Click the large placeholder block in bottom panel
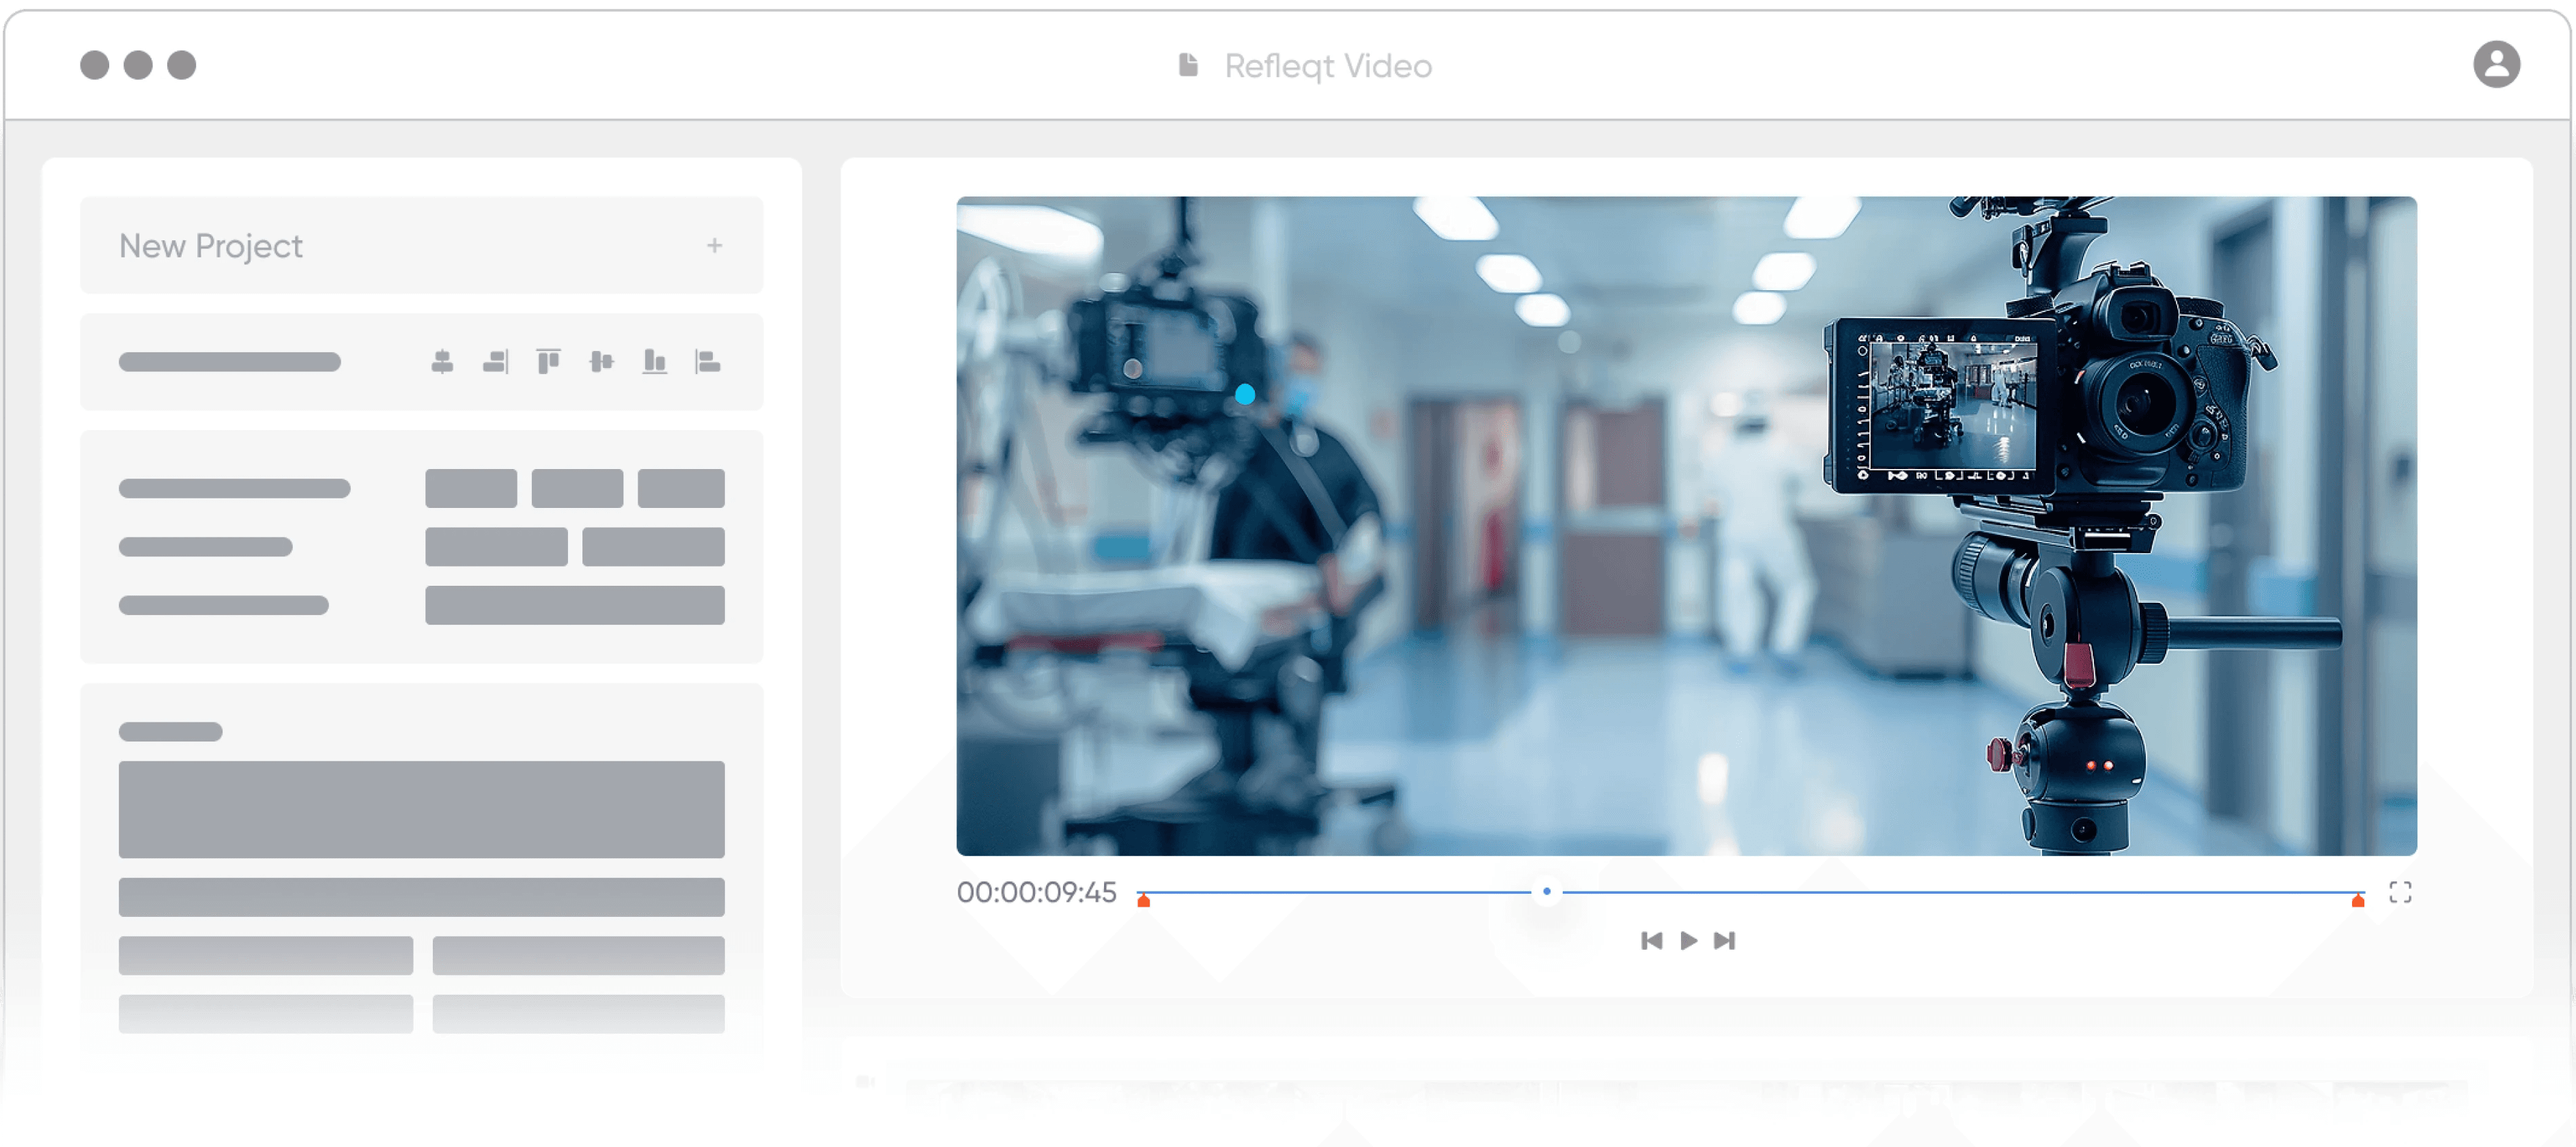2576x1147 pixels. click(421, 809)
